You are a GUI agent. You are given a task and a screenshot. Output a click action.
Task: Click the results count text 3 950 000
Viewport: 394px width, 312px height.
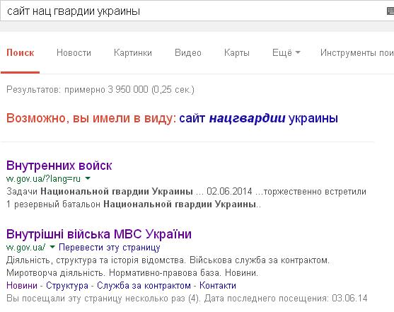[x=128, y=90]
